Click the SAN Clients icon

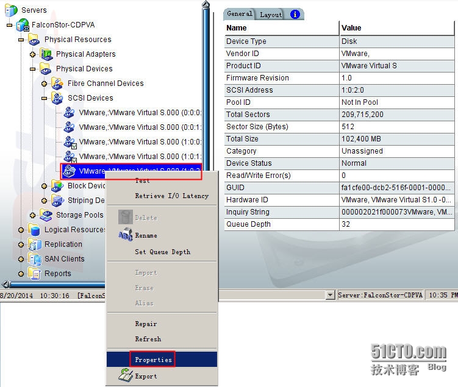[35, 259]
